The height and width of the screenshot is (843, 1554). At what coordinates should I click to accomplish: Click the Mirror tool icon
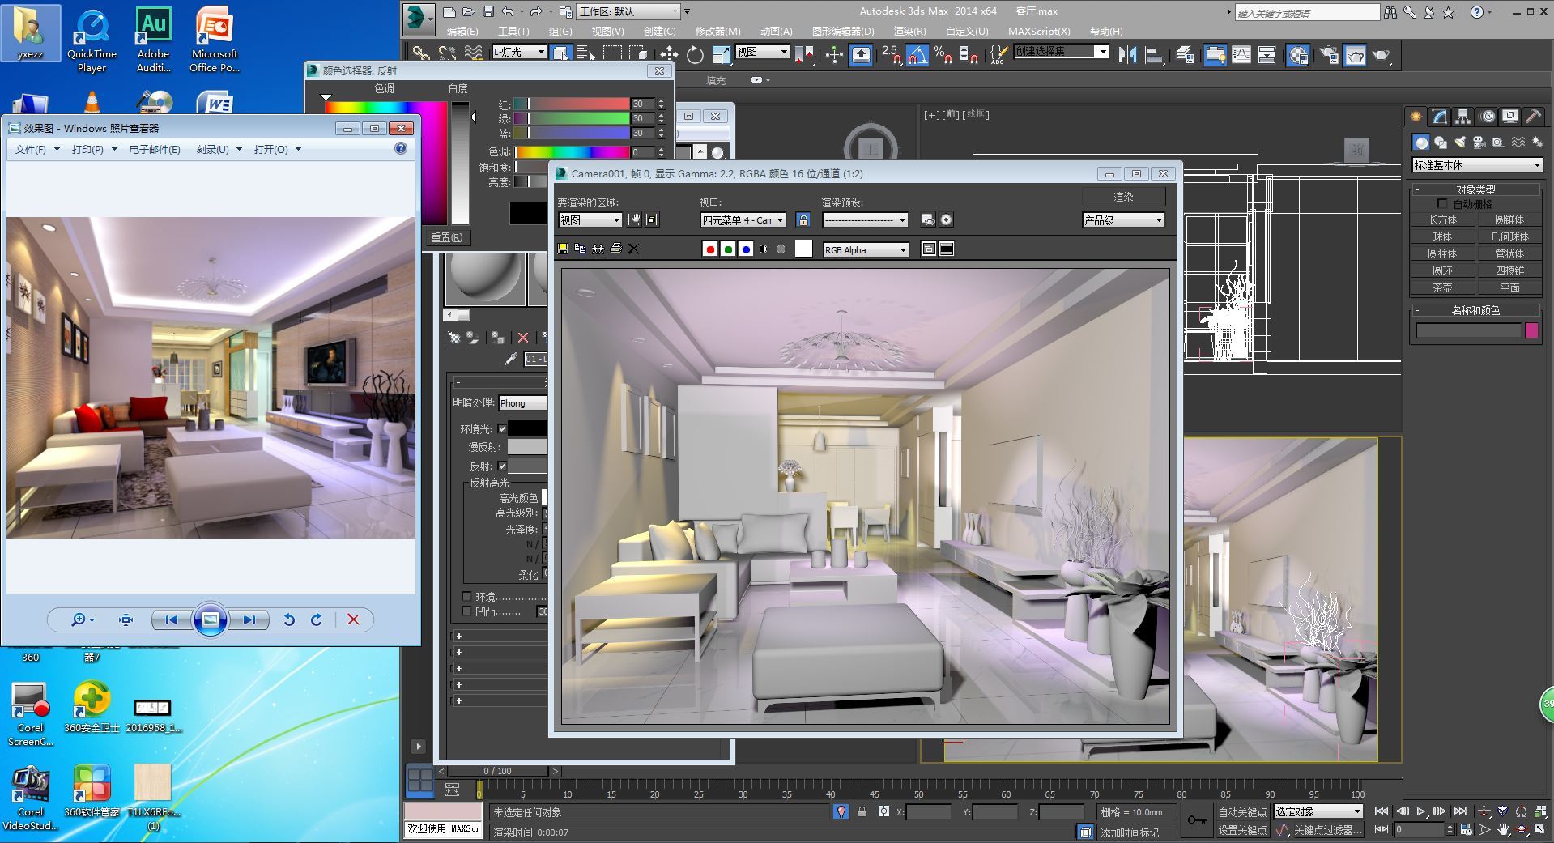point(1127,54)
